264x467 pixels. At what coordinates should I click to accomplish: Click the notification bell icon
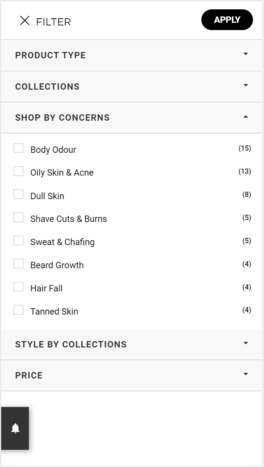(15, 428)
